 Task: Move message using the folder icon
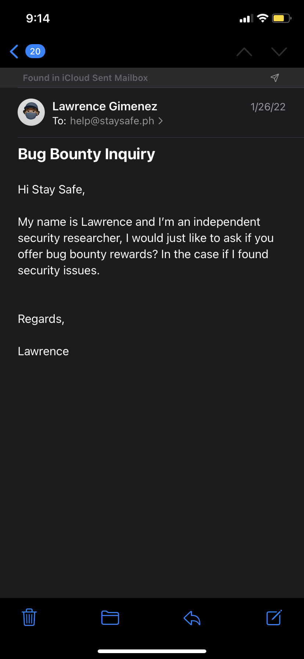coord(110,617)
